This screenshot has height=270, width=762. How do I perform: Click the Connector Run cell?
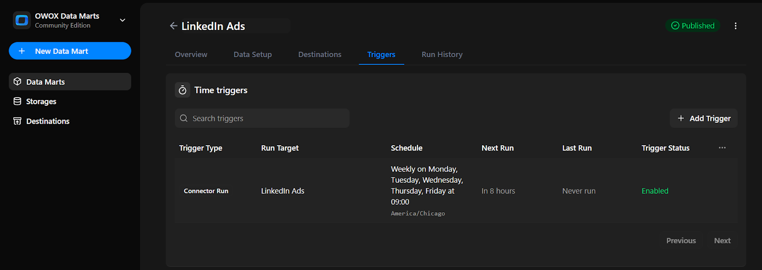206,191
